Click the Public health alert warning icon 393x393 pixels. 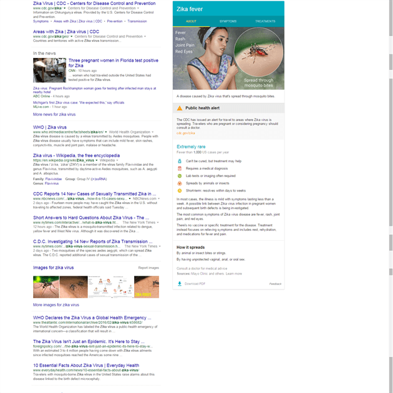click(x=180, y=108)
